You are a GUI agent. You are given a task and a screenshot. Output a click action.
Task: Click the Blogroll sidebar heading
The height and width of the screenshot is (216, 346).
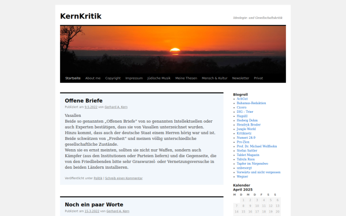click(x=240, y=94)
